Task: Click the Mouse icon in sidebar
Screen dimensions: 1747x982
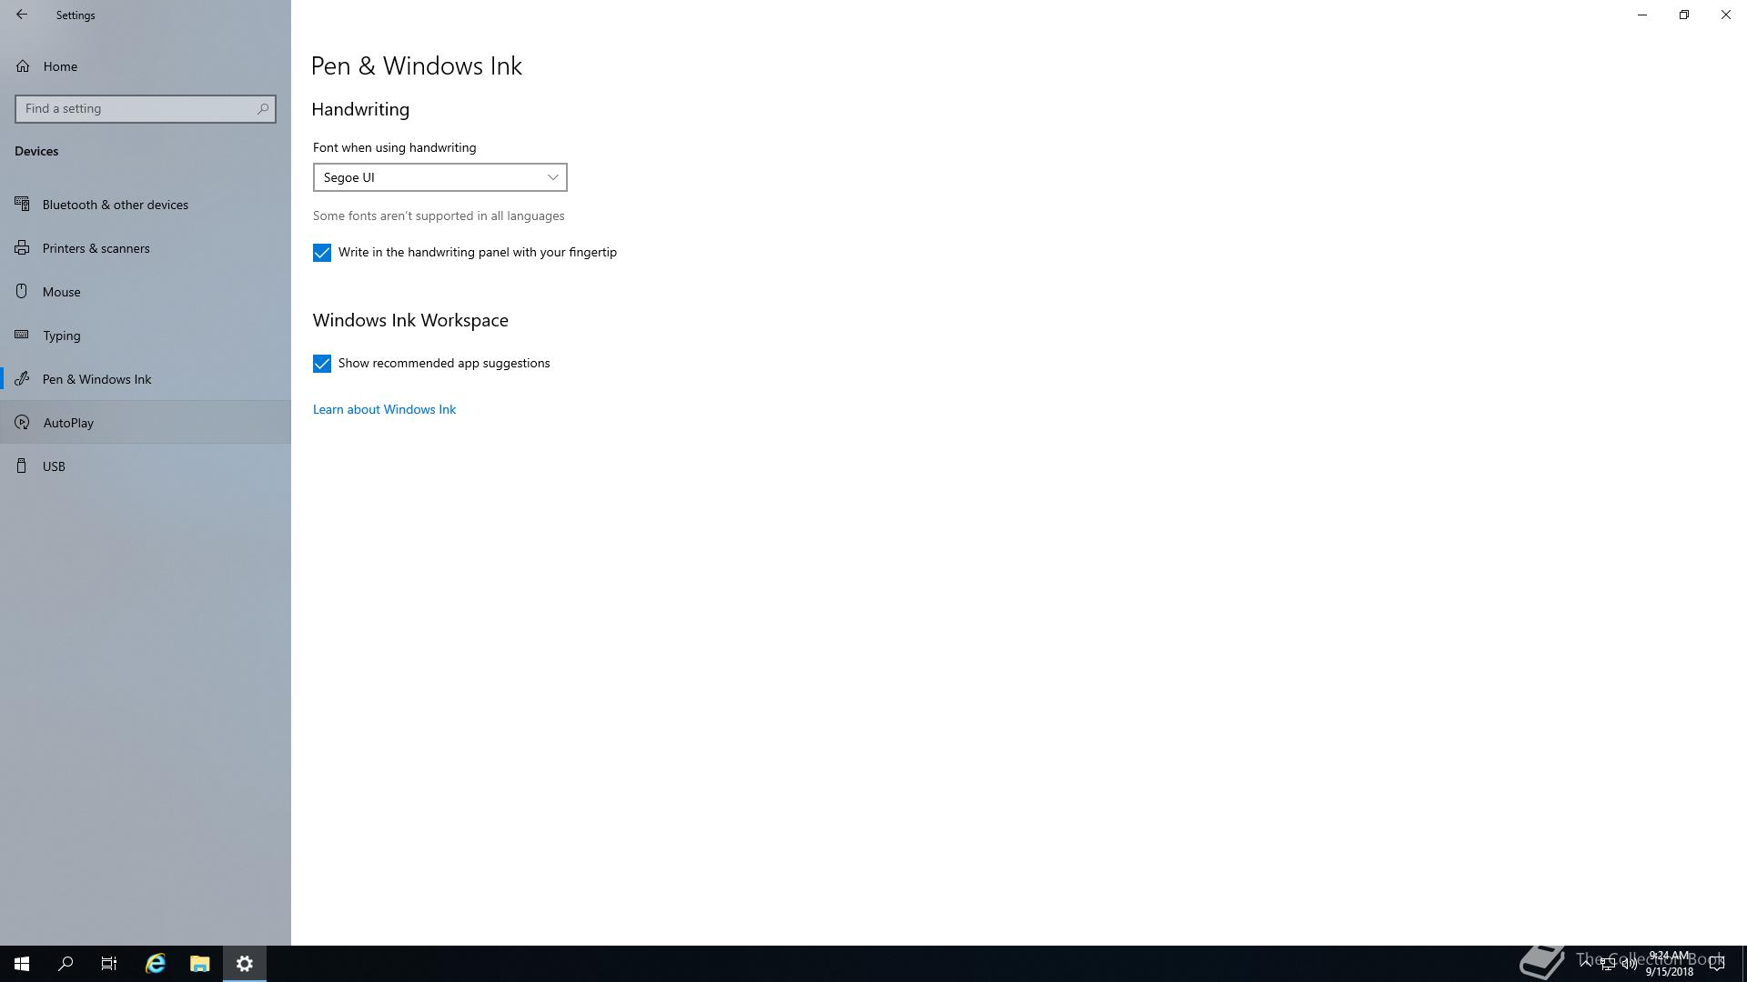Action: coord(22,292)
